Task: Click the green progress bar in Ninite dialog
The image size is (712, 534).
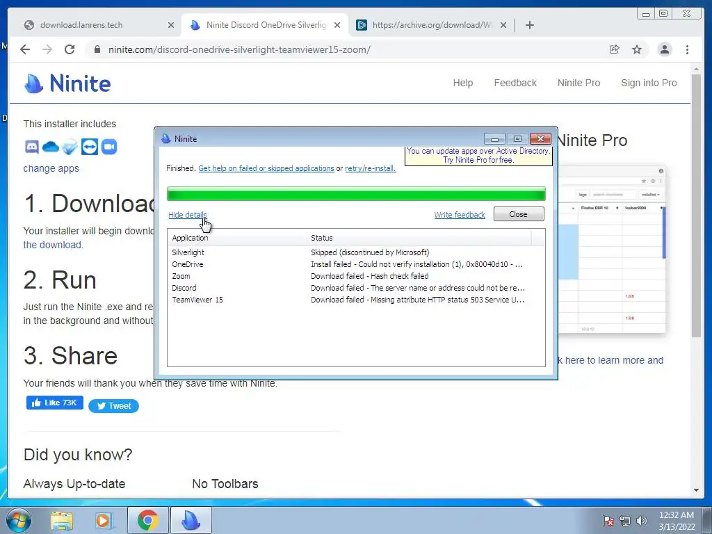Action: point(356,194)
